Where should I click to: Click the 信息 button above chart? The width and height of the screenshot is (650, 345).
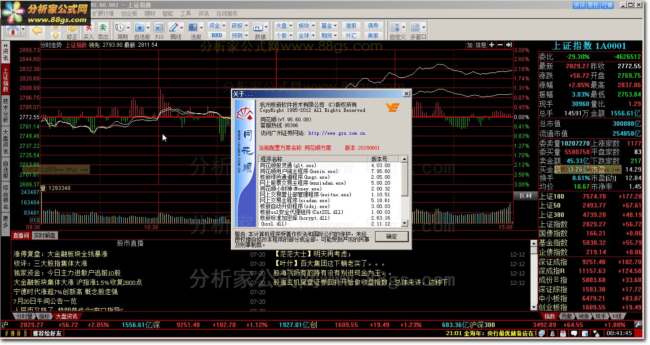(481, 45)
